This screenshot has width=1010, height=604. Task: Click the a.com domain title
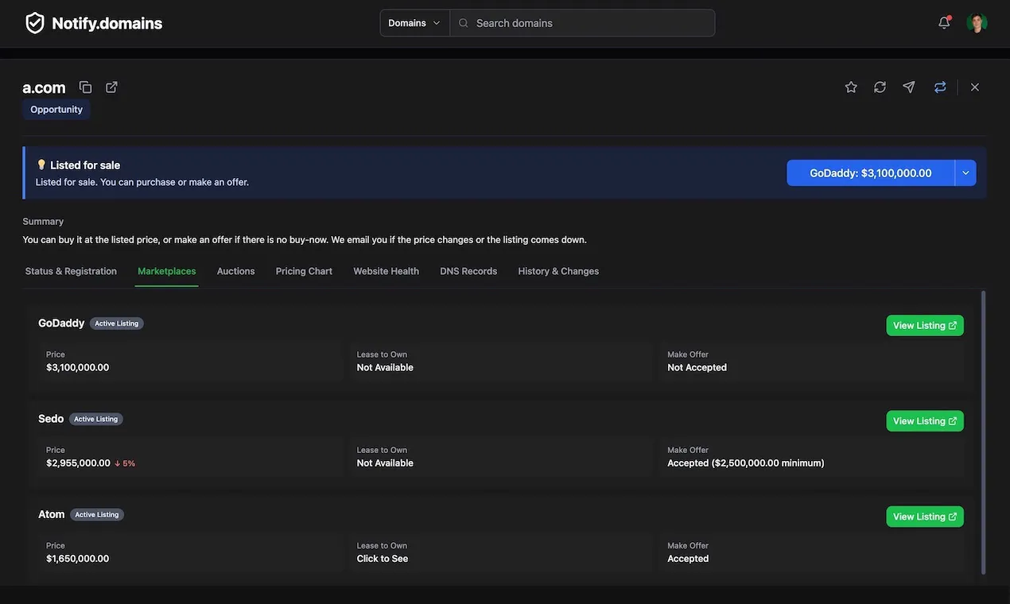pos(44,88)
